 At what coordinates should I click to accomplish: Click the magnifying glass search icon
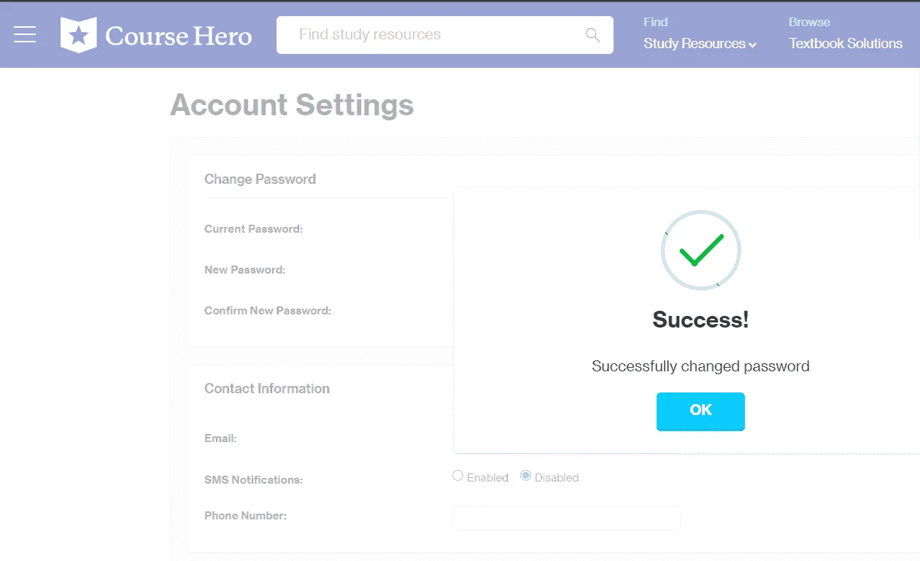tap(593, 35)
